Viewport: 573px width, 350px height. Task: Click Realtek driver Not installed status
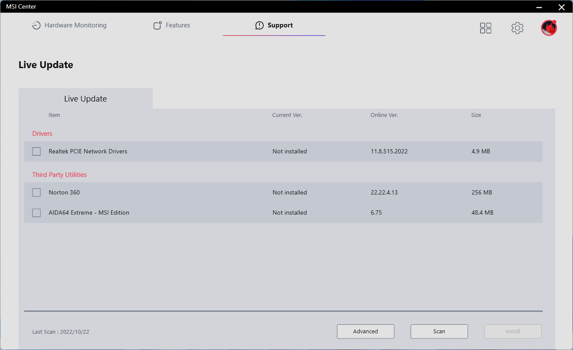[x=290, y=151]
